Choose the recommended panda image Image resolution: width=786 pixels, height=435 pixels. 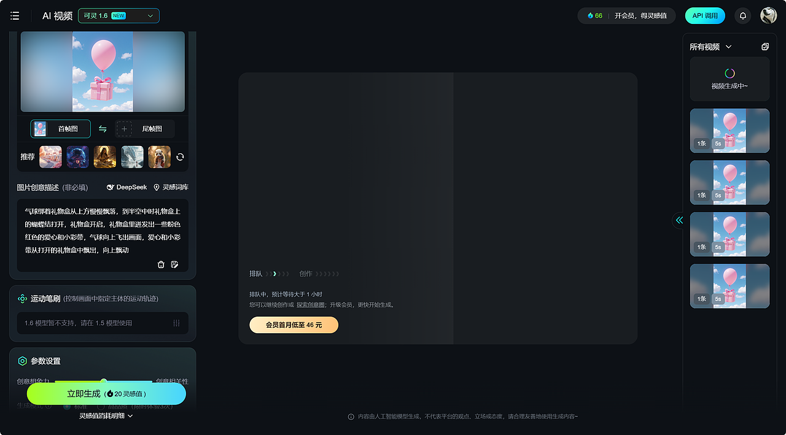tap(160, 157)
